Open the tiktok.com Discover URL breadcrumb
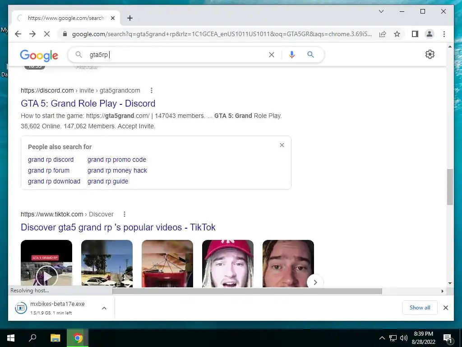 [67, 214]
